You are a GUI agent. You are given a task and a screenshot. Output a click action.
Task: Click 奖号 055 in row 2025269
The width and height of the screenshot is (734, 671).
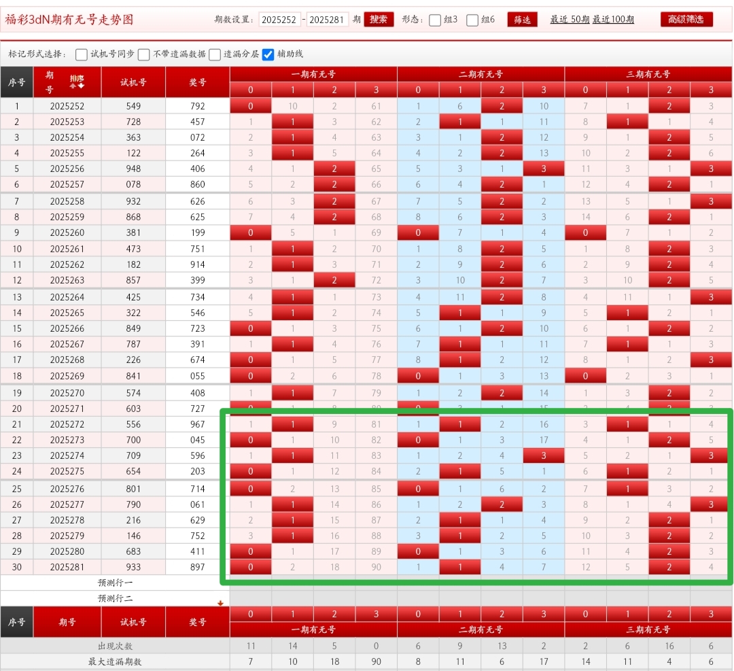coord(198,376)
